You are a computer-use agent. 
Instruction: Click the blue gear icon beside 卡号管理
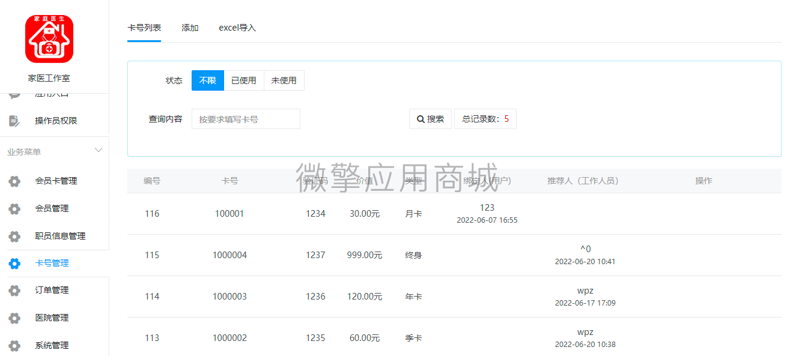click(x=14, y=264)
